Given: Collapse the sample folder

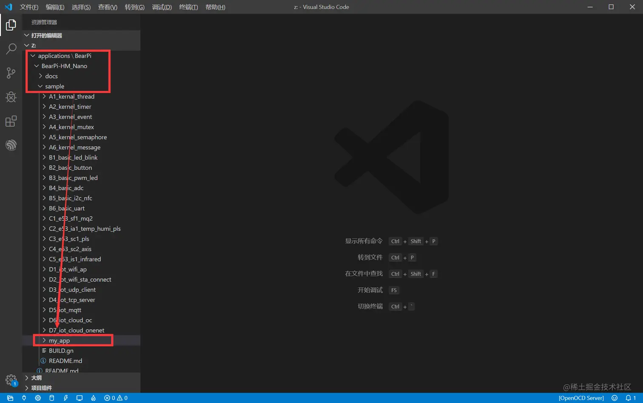Looking at the screenshot, I should 81,86.
